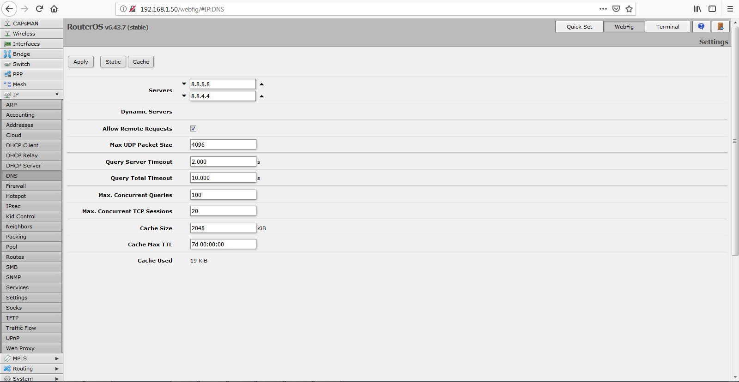Open Kid Control under IP
This screenshot has height=382, width=739.
tap(31, 216)
